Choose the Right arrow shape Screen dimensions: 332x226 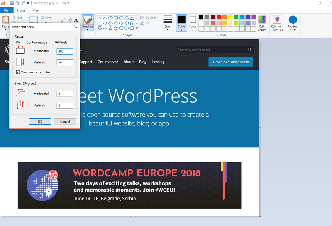pos(121,23)
